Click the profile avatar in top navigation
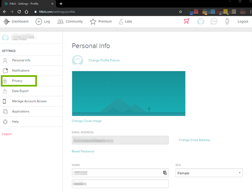 point(201,21)
